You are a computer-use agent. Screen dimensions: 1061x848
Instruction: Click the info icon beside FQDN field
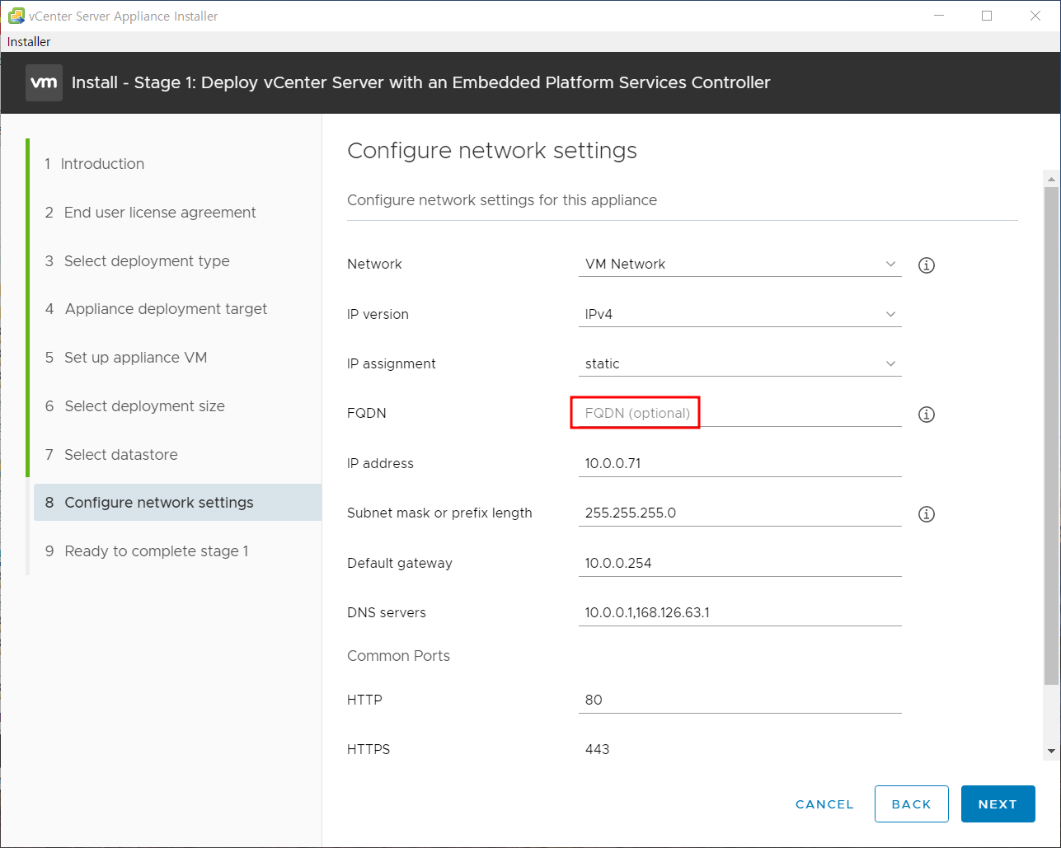(x=927, y=415)
